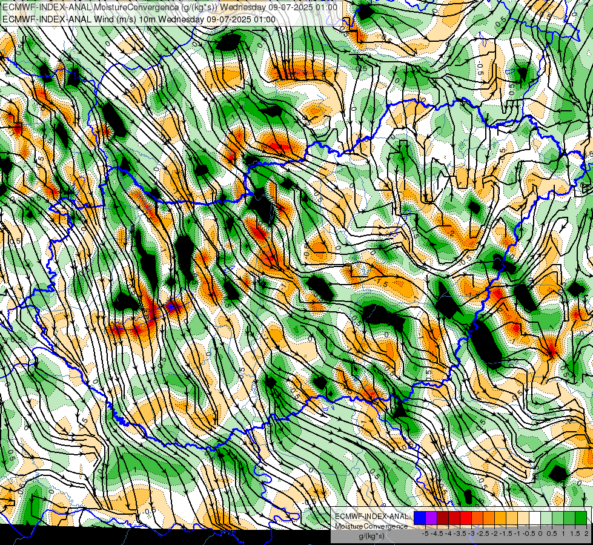Click the red swatch between -4 and -3.5
The image size is (593, 545).
(454, 518)
